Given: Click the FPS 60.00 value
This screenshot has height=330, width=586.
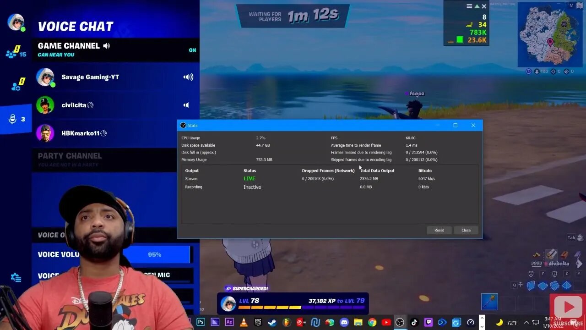Looking at the screenshot, I should click(411, 138).
